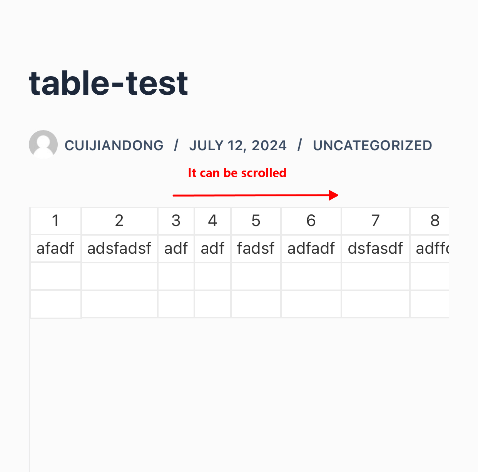Select header cell 2 in table
This screenshot has height=472, width=478.
click(119, 221)
